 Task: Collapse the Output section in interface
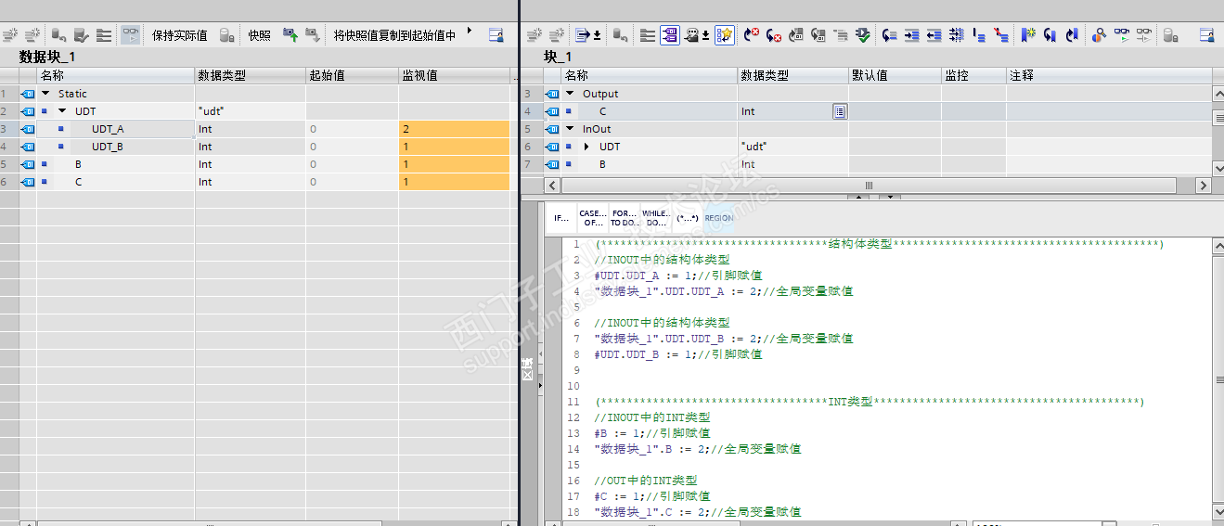[x=570, y=94]
